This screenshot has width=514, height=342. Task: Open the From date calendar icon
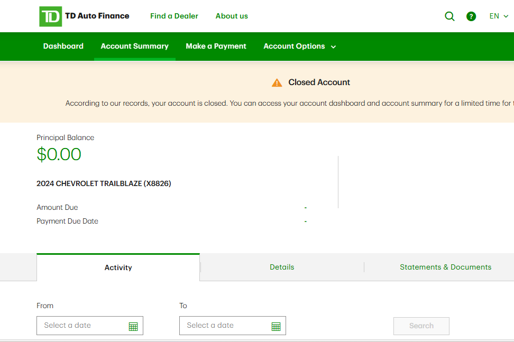(133, 326)
